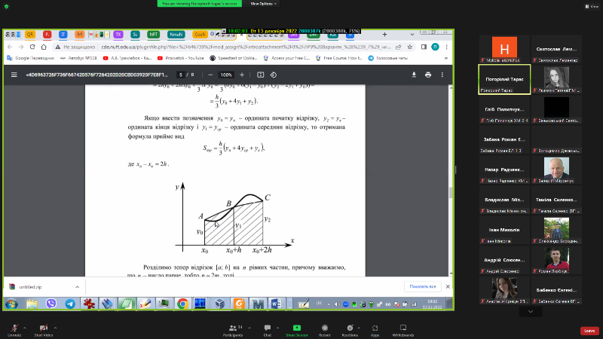This screenshot has height=339, width=603.
Task: Switch to the NmuN browser tab
Action: click(x=176, y=35)
